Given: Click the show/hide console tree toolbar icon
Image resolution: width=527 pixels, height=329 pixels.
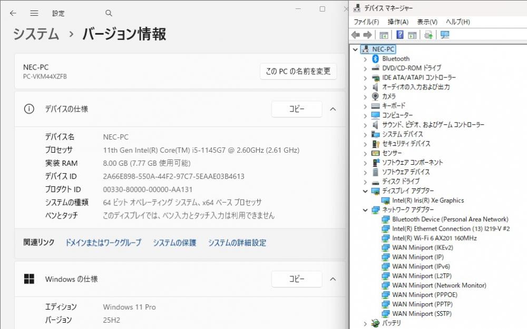Looking at the screenshot, I should click(384, 35).
